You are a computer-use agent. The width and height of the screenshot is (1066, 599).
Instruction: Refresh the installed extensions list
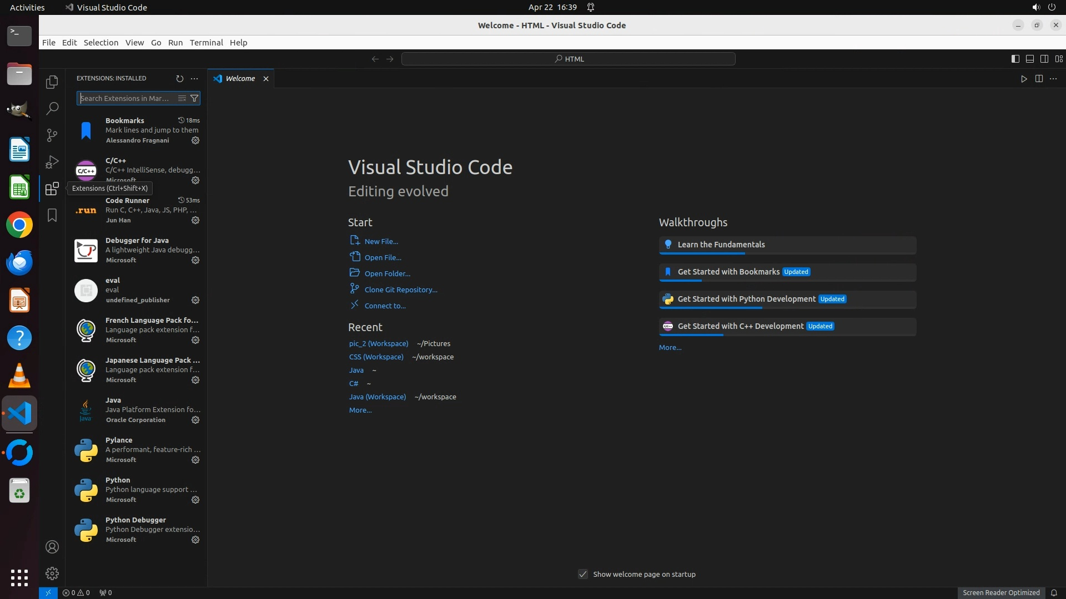pyautogui.click(x=179, y=79)
